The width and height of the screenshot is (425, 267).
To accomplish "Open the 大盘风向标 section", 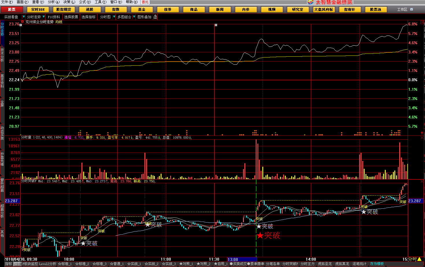I will pyautogui.click(x=324, y=10).
